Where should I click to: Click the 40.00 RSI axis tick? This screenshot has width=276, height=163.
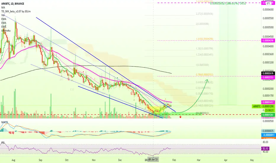(x=265, y=152)
